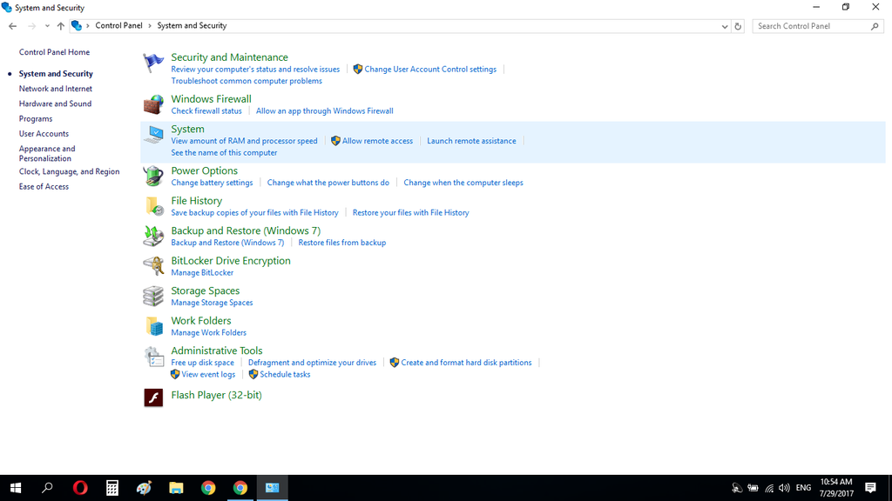Screen dimensions: 892x501
Task: Click the Windows Firewall brick wall icon
Action: 153,104
